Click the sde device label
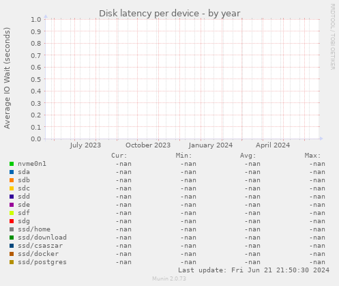 (x=24, y=205)
